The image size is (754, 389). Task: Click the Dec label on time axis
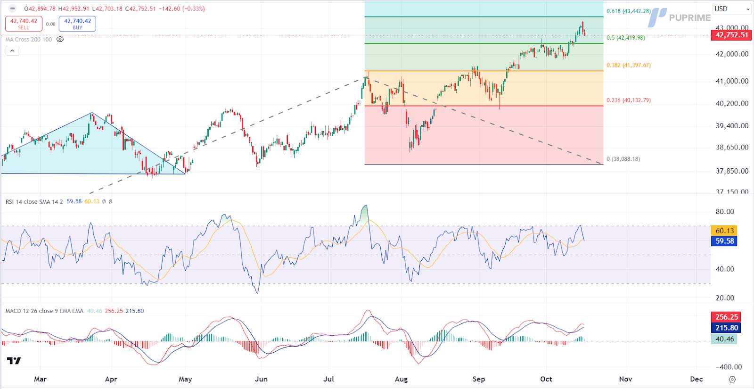696,379
